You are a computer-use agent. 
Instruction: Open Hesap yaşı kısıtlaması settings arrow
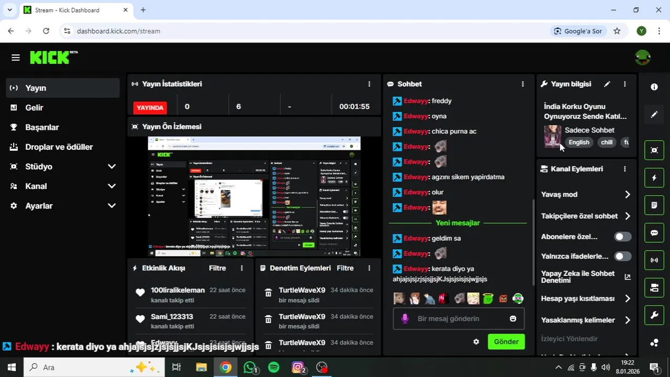point(628,298)
